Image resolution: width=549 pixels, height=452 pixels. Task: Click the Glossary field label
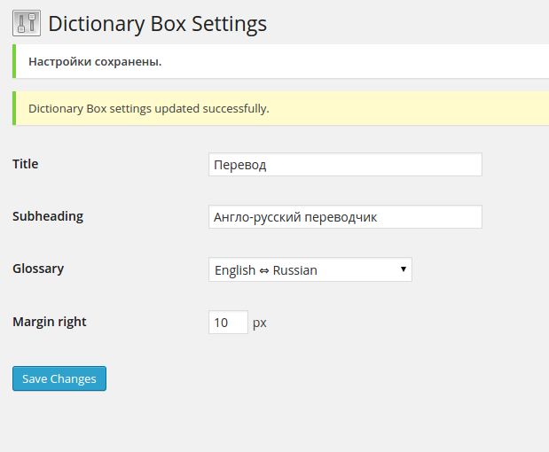pos(38,269)
